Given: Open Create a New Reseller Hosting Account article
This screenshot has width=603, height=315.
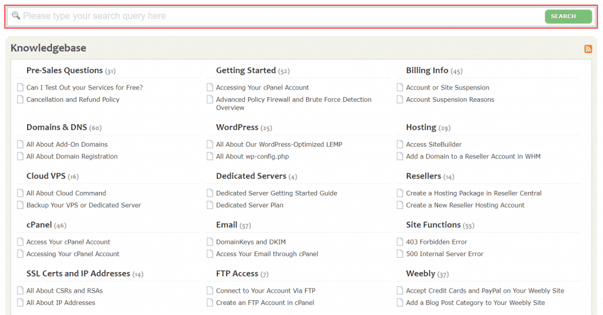Looking at the screenshot, I should coord(465,205).
